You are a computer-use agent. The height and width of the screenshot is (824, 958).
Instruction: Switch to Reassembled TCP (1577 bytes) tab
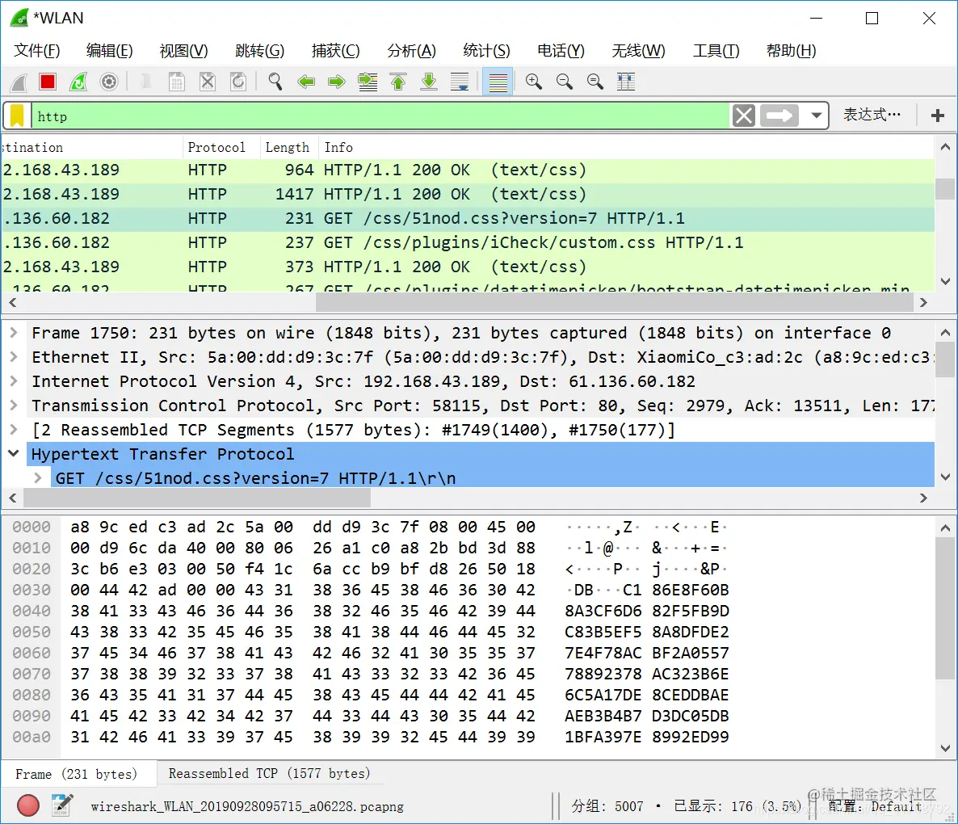coord(270,773)
